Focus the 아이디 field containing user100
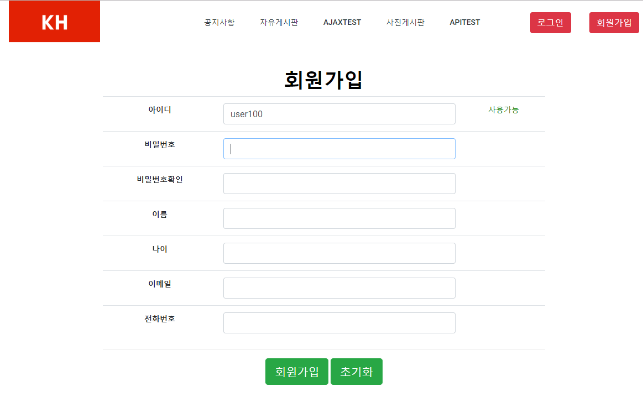 point(339,114)
